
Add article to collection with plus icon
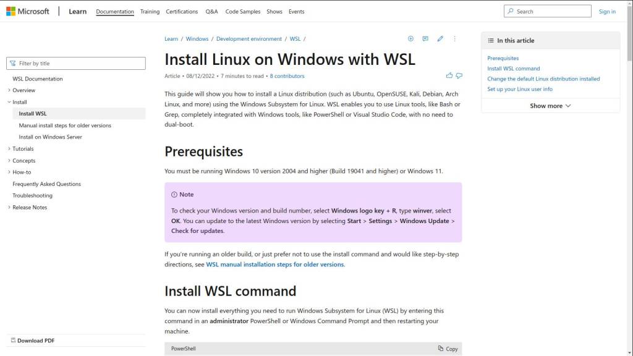(410, 39)
